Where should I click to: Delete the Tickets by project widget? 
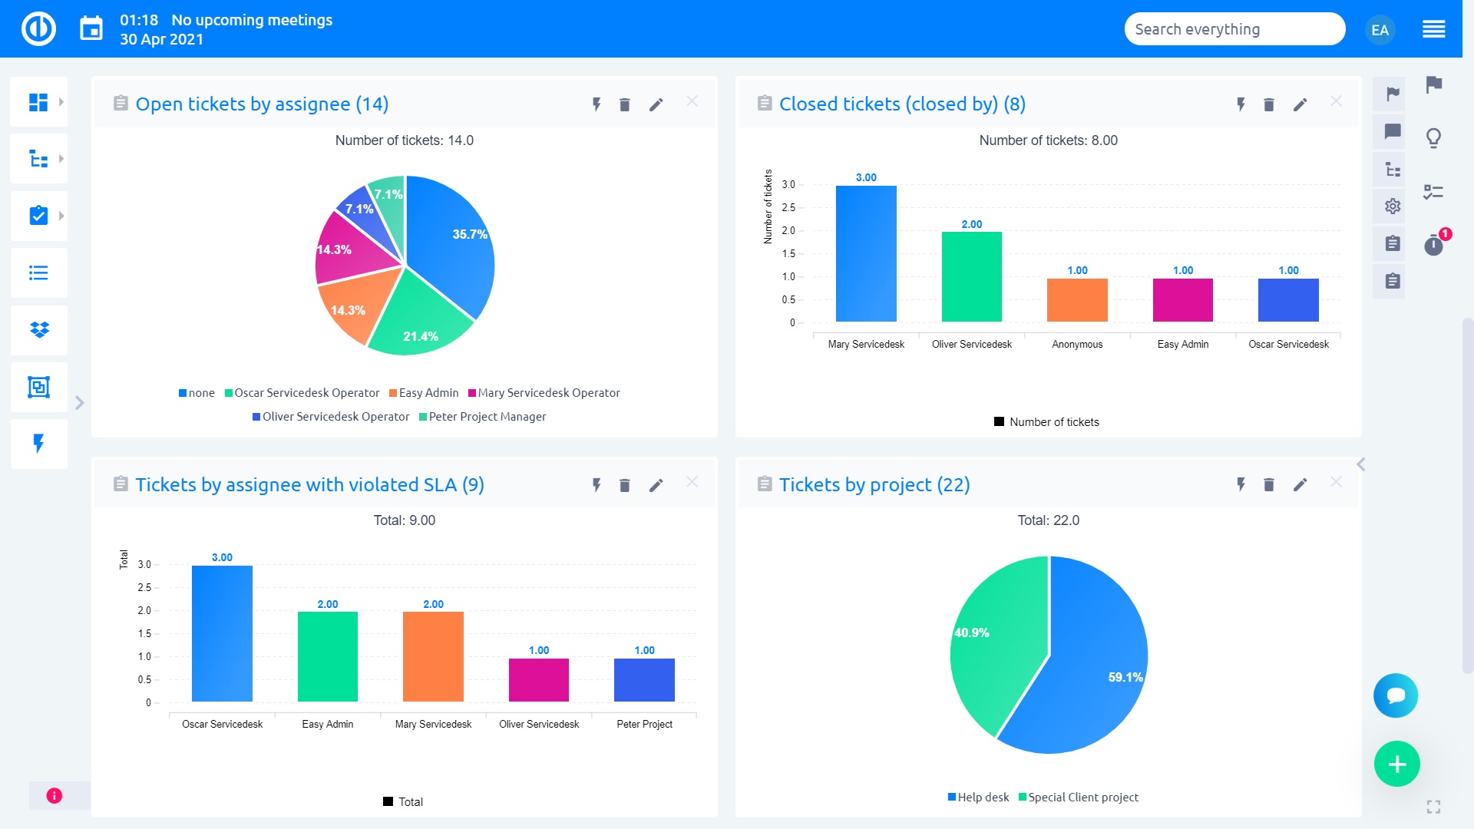1269,484
